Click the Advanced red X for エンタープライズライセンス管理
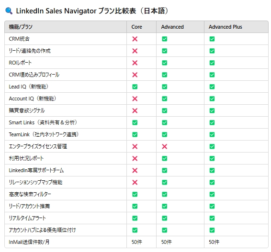Screen dimensions: 271x252 click(165, 146)
